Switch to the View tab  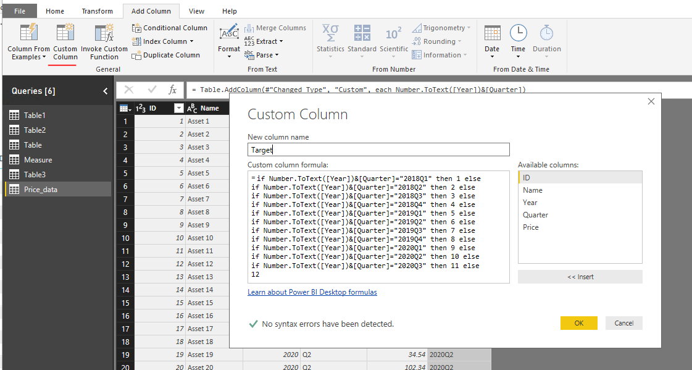(x=196, y=11)
